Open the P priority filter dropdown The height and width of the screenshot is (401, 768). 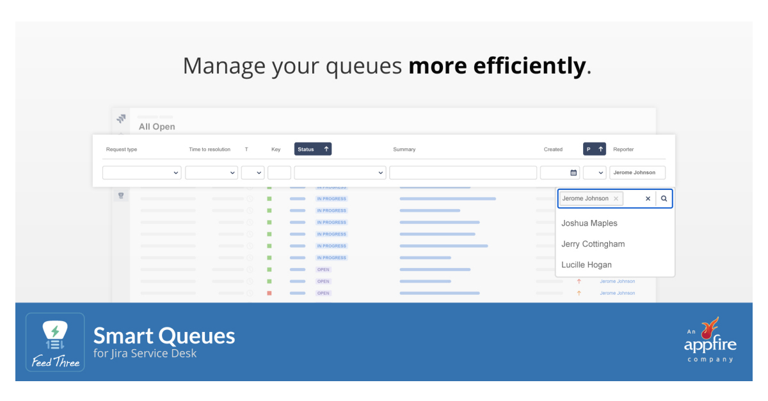[595, 173]
